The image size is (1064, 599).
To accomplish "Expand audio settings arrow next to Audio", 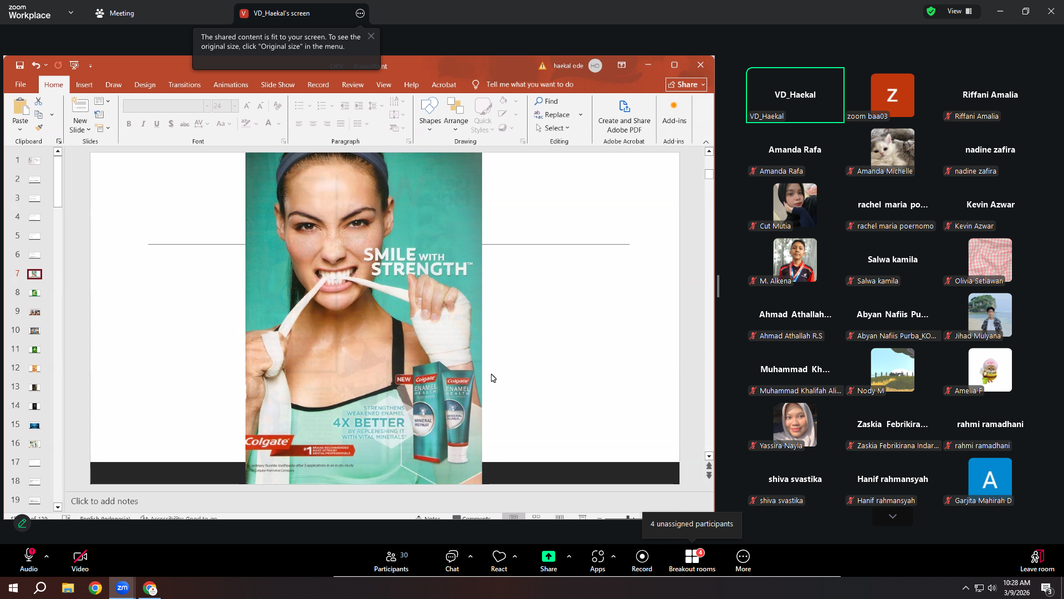I will pos(47,556).
